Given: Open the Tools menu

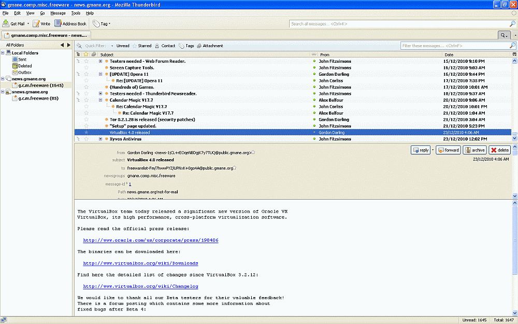Looking at the screenshot, I should point(76,12).
